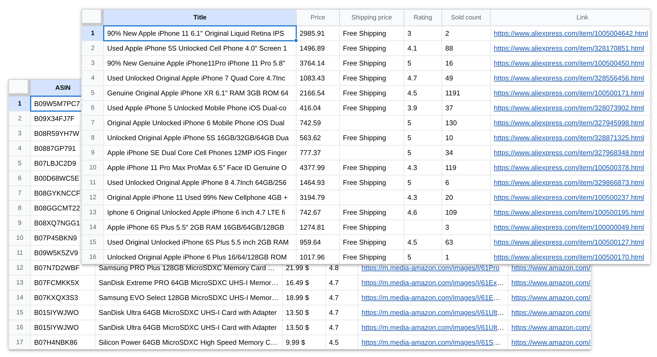657x357 pixels.
Task: Select ASIN cell B09W5M7PC7
Action: 56,104
